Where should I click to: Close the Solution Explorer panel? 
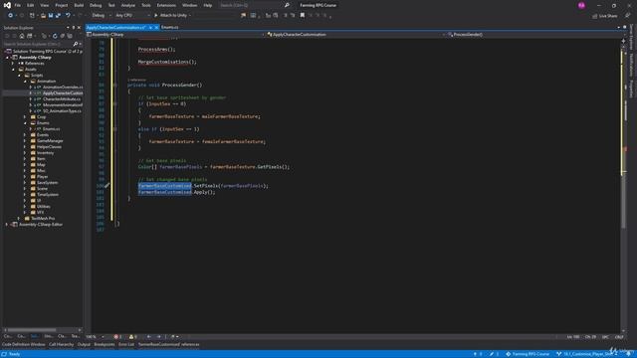point(79,28)
